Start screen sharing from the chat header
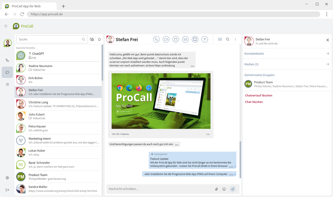Viewport: 333px width, 197px height. tap(195, 39)
